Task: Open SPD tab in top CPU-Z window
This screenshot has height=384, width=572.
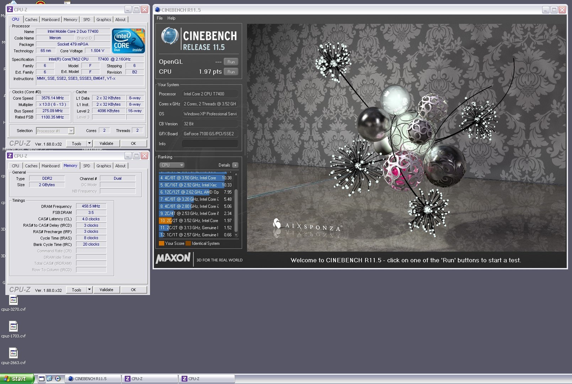Action: [87, 20]
